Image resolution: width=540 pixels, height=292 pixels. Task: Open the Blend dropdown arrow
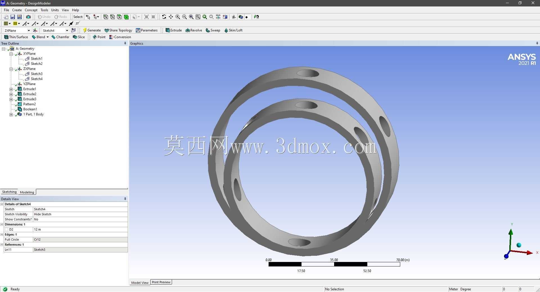coord(48,37)
